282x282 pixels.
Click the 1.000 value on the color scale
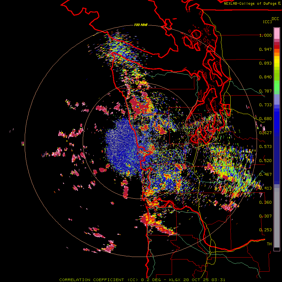(265, 35)
